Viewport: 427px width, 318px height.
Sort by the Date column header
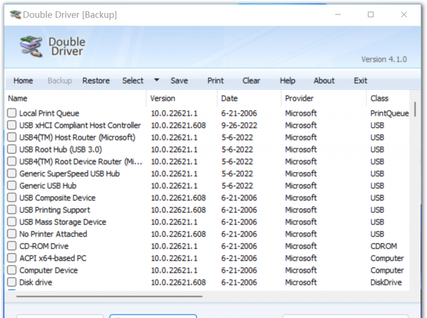point(249,99)
